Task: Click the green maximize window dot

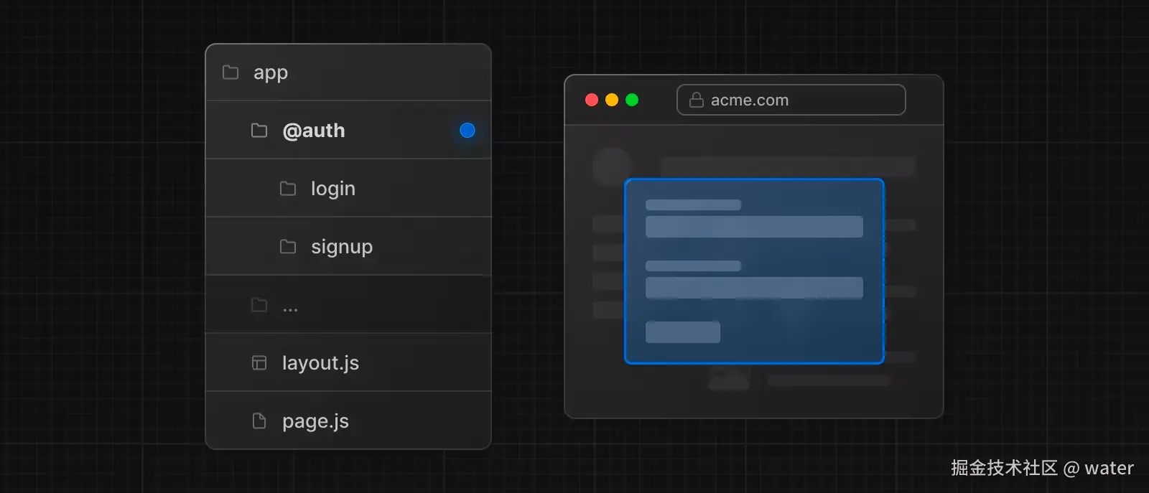Action: click(x=632, y=100)
